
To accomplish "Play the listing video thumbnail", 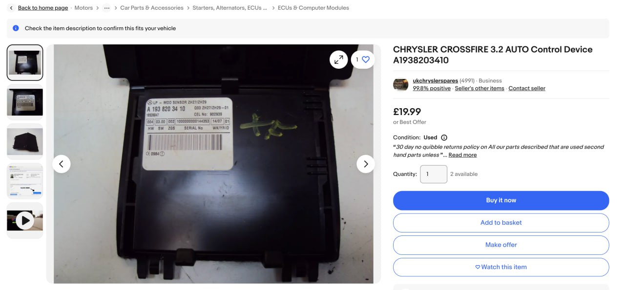I will tap(25, 221).
